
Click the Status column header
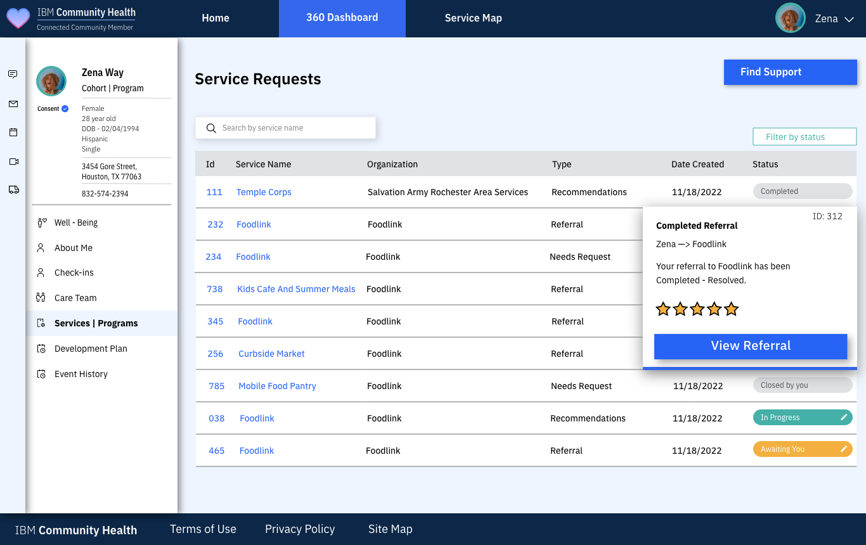(x=765, y=164)
